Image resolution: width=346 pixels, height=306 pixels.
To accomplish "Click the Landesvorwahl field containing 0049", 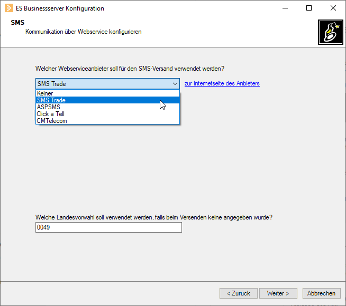I will pyautogui.click(x=108, y=227).
